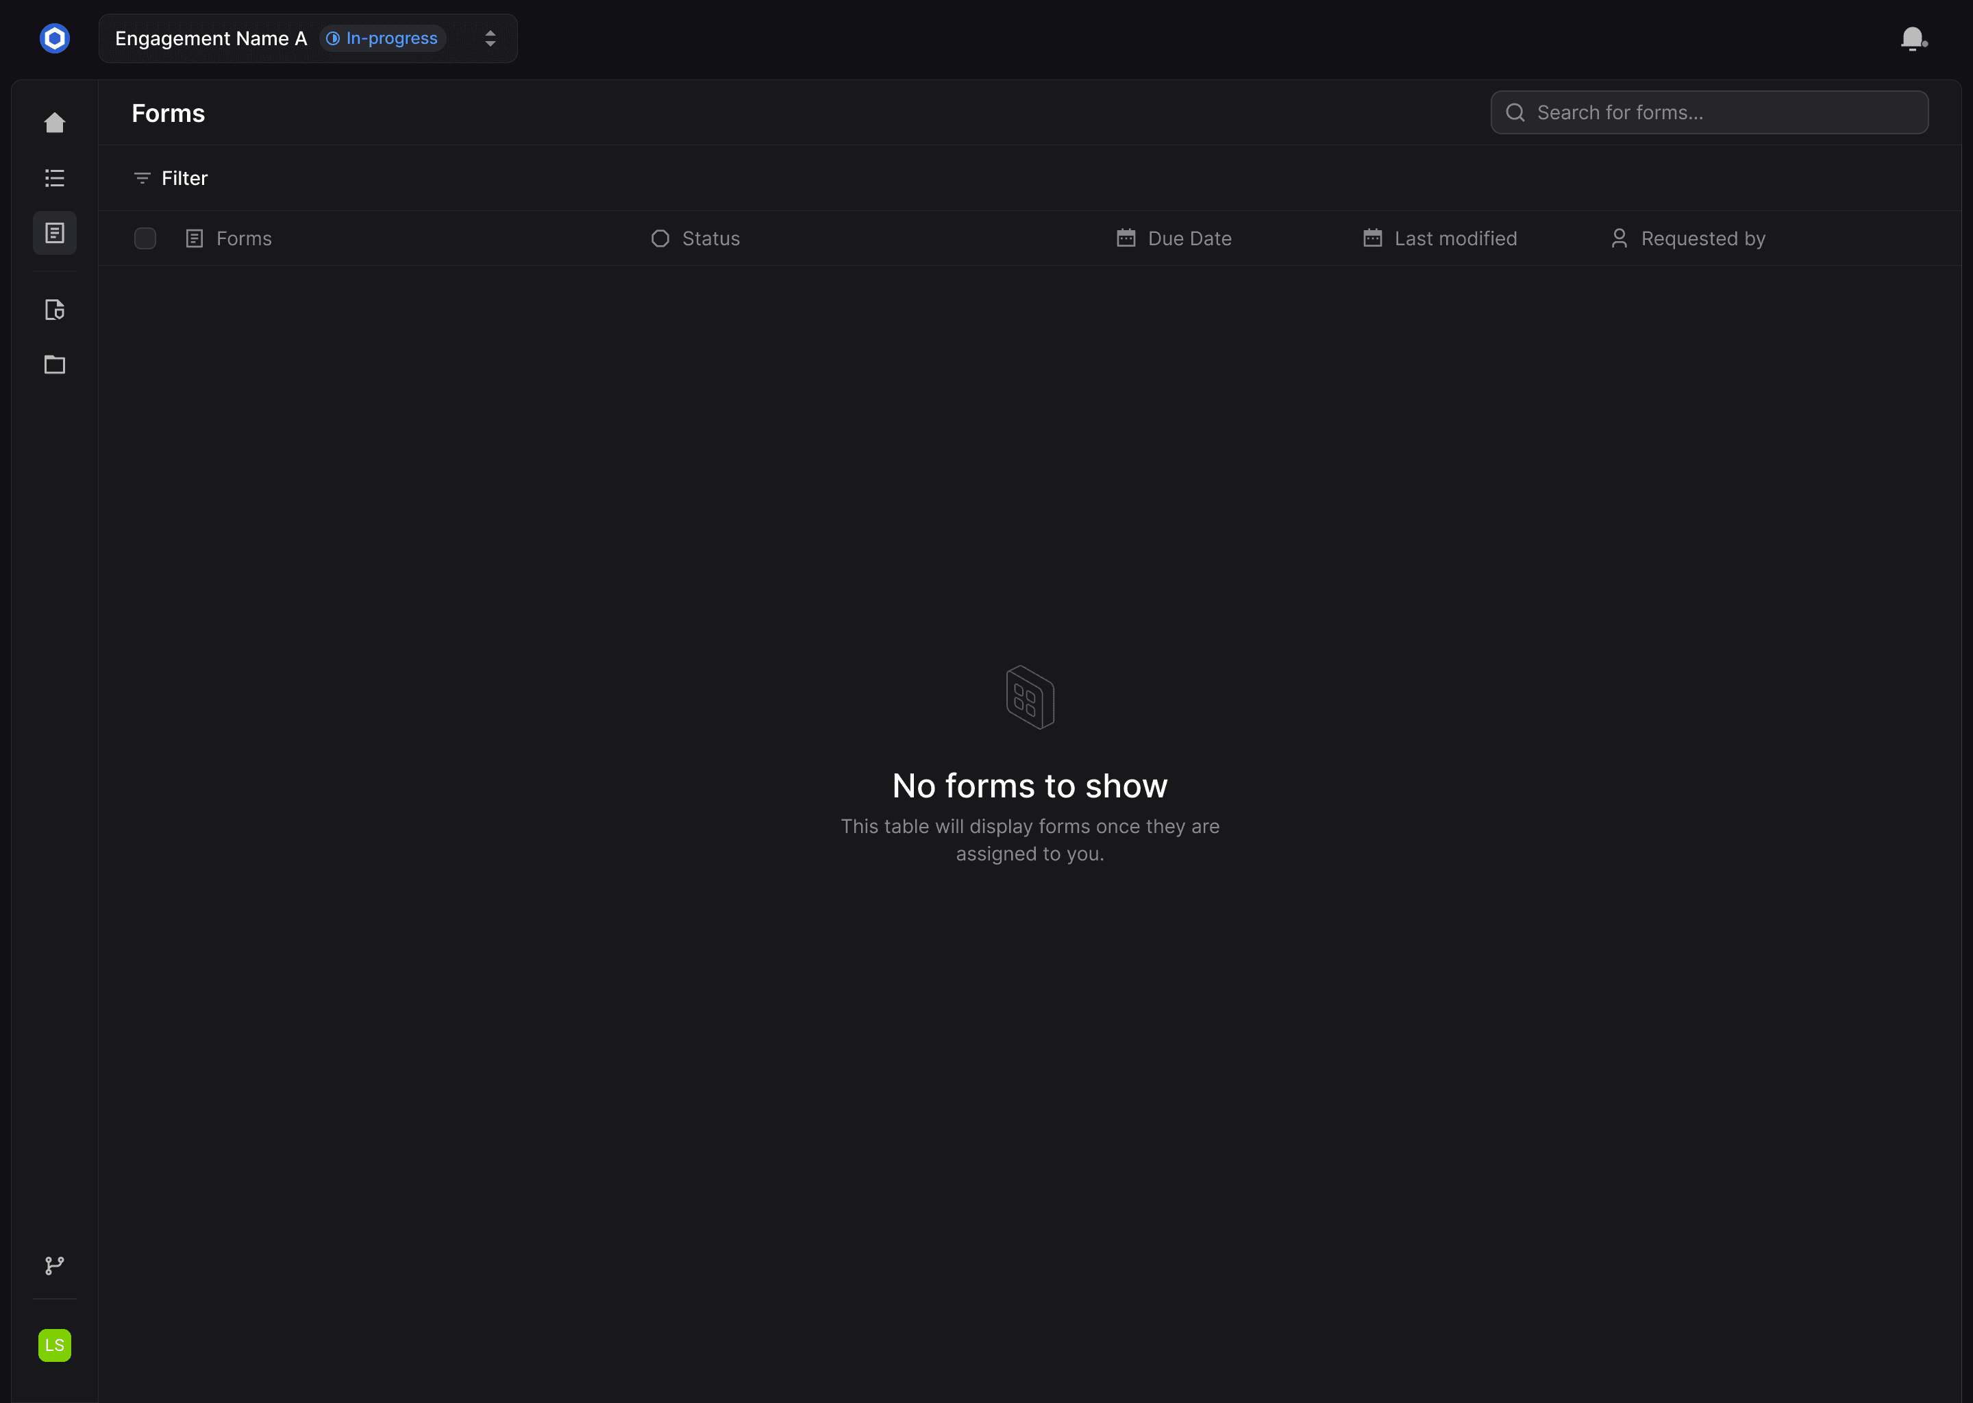Click the search magnifier icon
This screenshot has height=1403, width=1973.
pyautogui.click(x=1515, y=112)
